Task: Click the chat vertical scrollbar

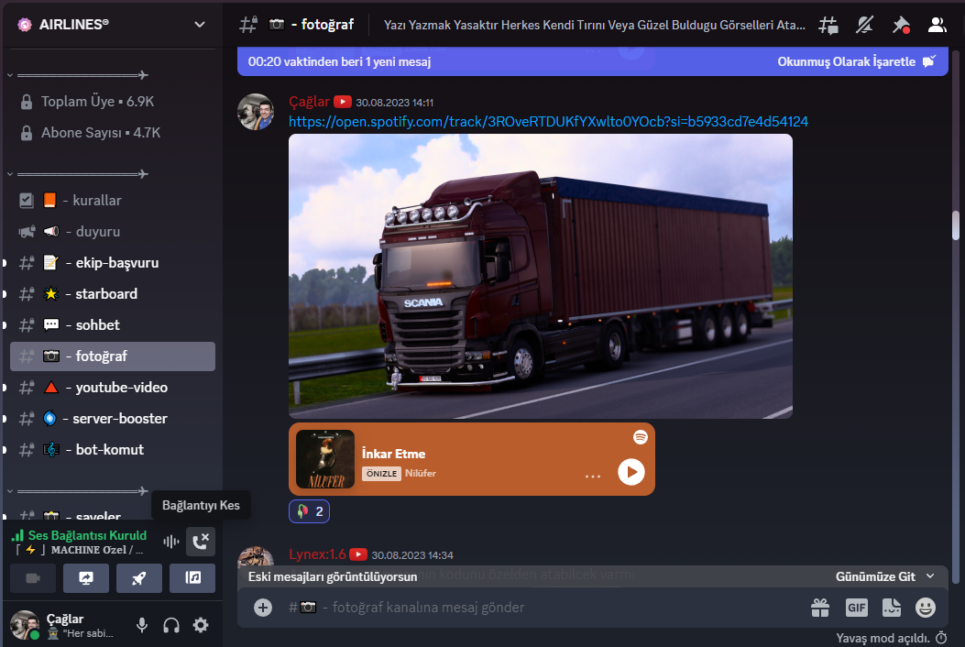Action: click(955, 225)
